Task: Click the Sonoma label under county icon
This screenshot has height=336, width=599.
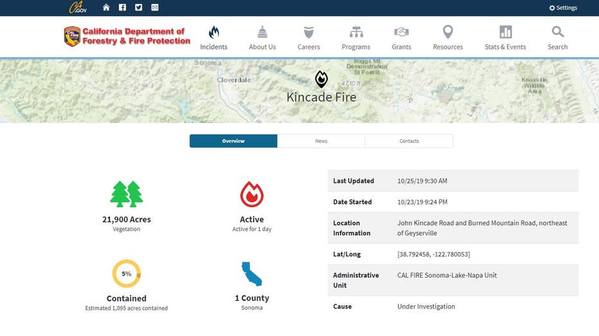Action: pyautogui.click(x=252, y=307)
